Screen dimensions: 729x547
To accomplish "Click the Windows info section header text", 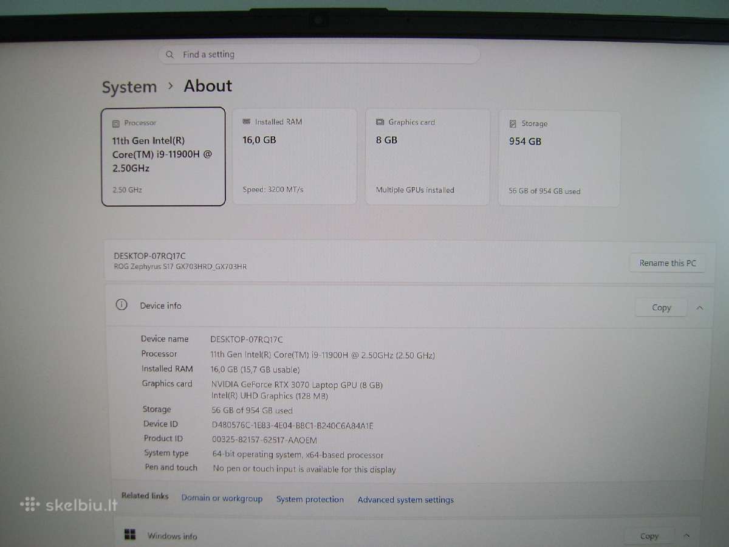I will click(x=172, y=536).
